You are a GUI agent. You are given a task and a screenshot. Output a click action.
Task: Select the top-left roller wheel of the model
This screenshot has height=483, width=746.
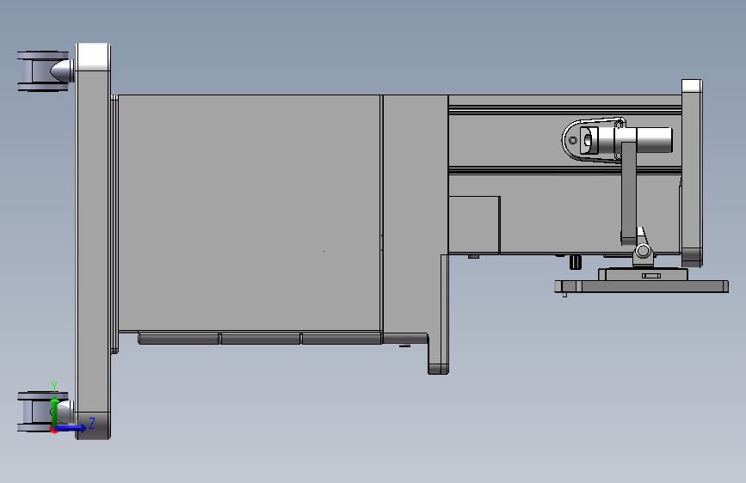[44, 70]
